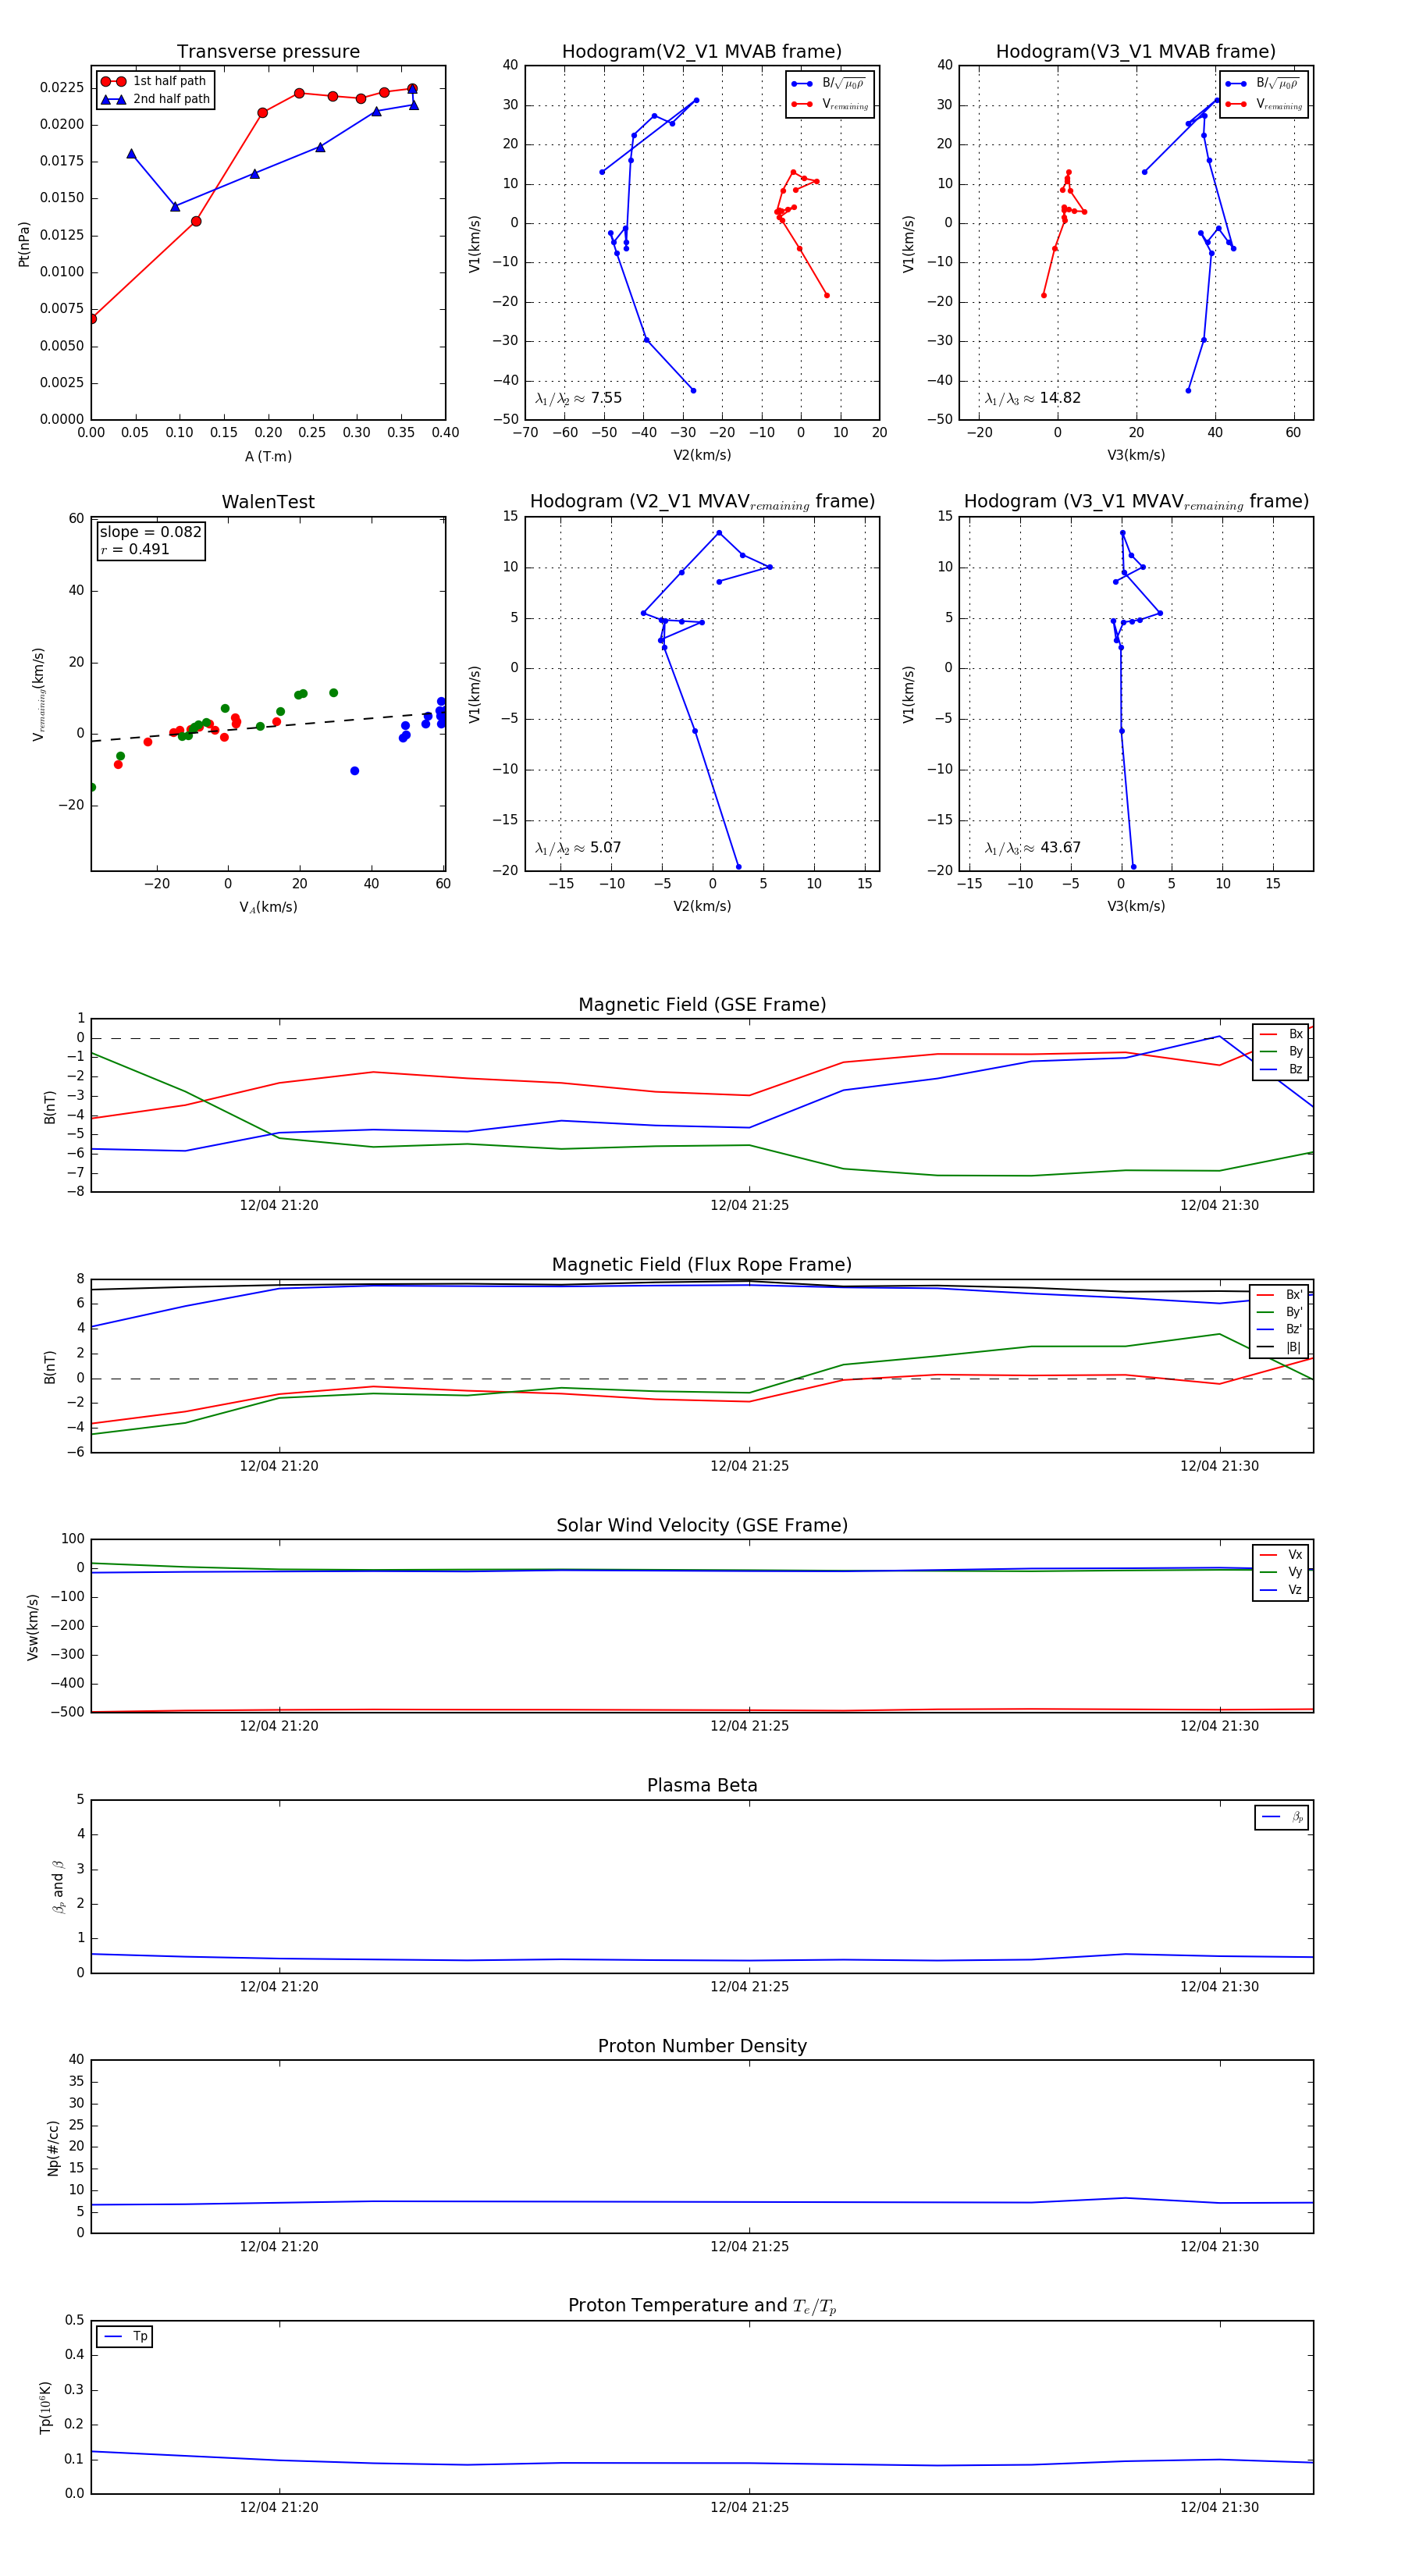1405x2576 pixels.
Task: Click the 12/04 21:20 tick under GSE magnetic field plot
Action: click(279, 1206)
